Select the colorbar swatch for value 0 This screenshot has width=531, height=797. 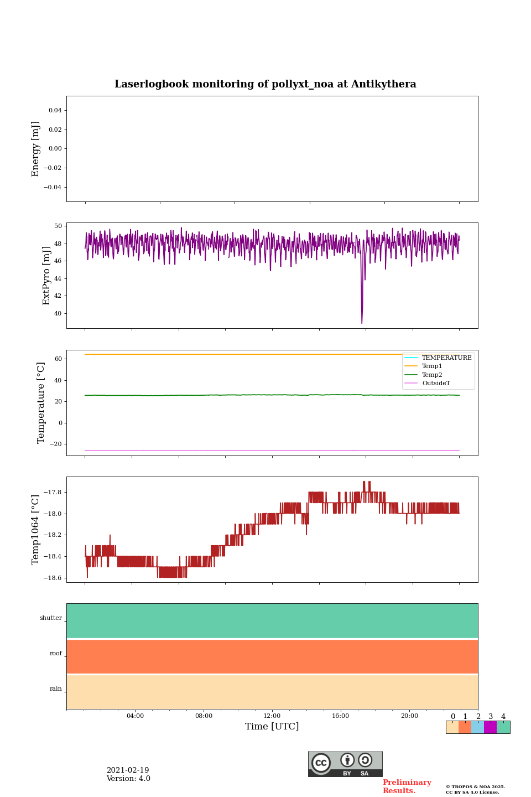452,727
